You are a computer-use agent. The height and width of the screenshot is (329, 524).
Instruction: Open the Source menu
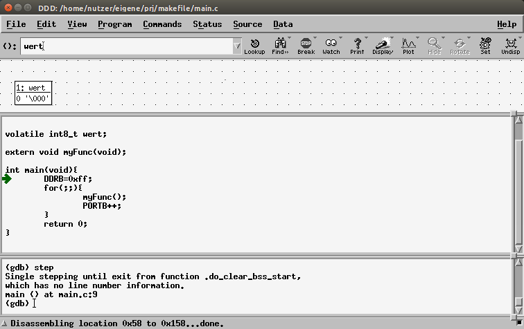tap(247, 24)
